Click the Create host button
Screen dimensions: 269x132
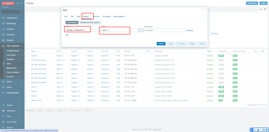[x=252, y=3]
